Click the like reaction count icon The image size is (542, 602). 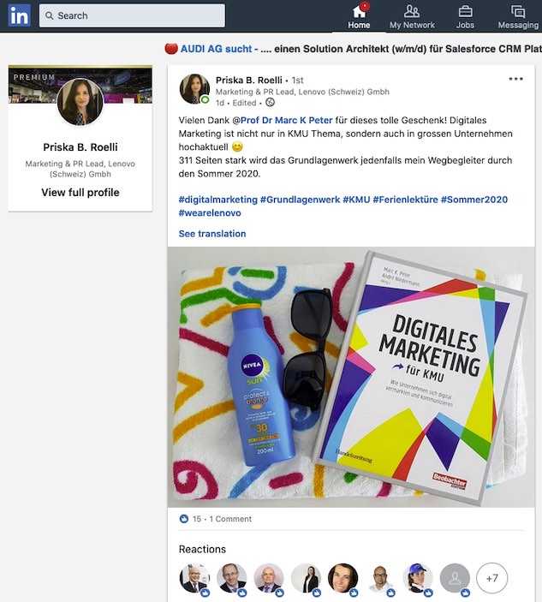point(184,519)
